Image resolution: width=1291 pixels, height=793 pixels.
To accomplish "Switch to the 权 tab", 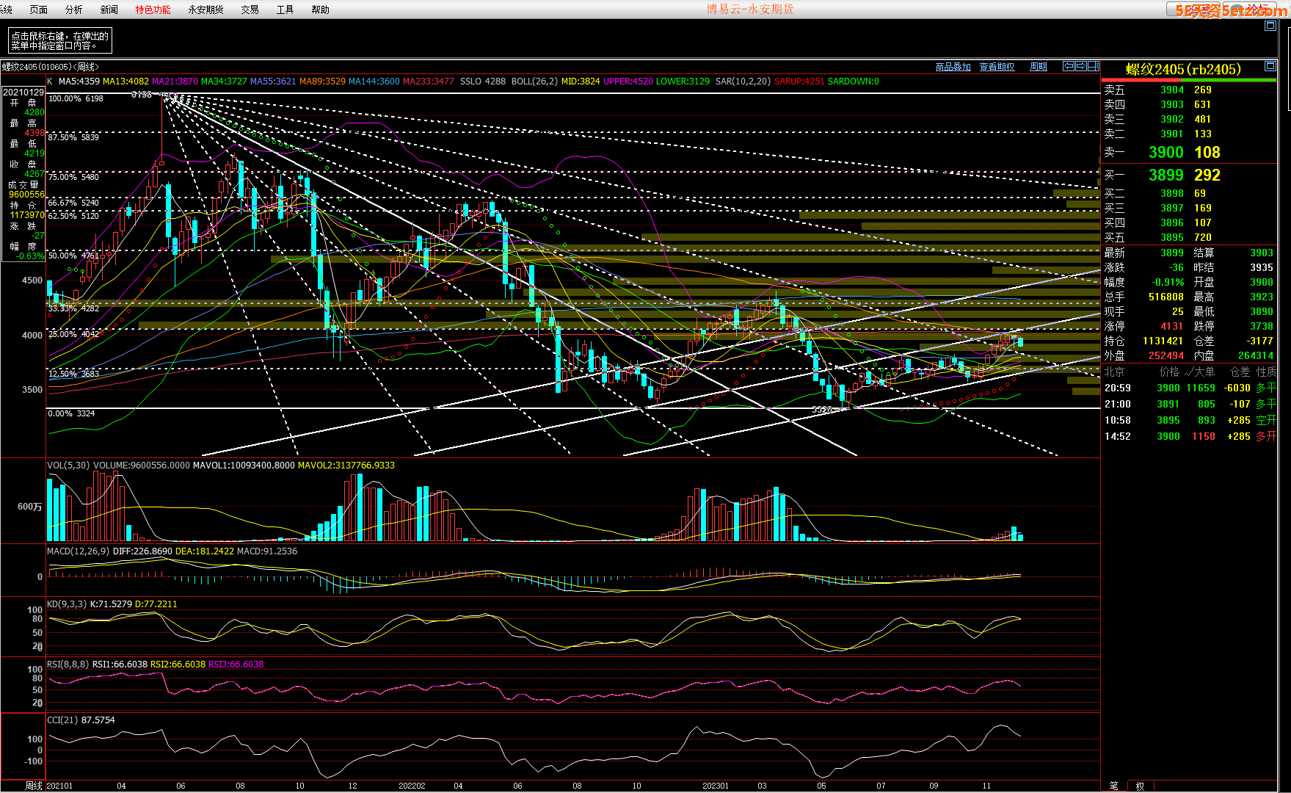I will (x=1140, y=786).
